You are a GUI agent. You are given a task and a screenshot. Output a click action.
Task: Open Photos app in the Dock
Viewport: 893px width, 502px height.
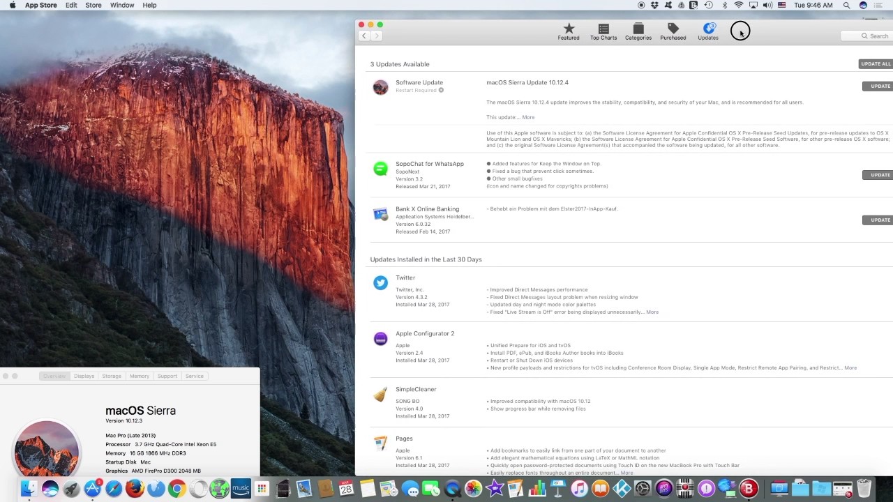pyautogui.click(x=474, y=489)
